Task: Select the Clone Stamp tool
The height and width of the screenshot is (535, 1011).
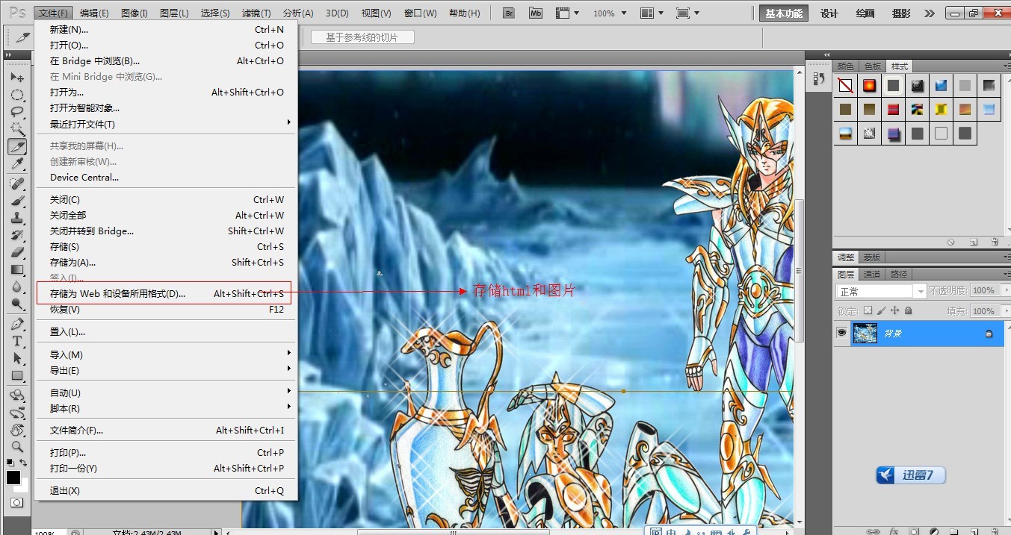Action: [17, 218]
